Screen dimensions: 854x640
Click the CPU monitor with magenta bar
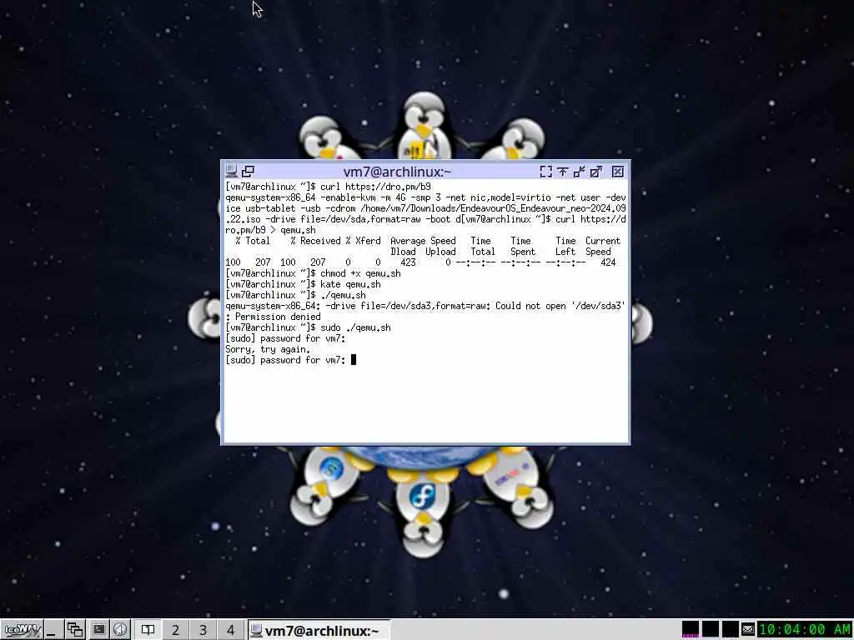click(x=690, y=630)
